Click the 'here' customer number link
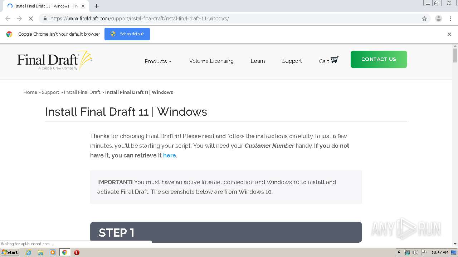 (x=170, y=155)
